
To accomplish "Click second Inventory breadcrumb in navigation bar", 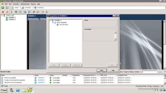I will (40, 8).
